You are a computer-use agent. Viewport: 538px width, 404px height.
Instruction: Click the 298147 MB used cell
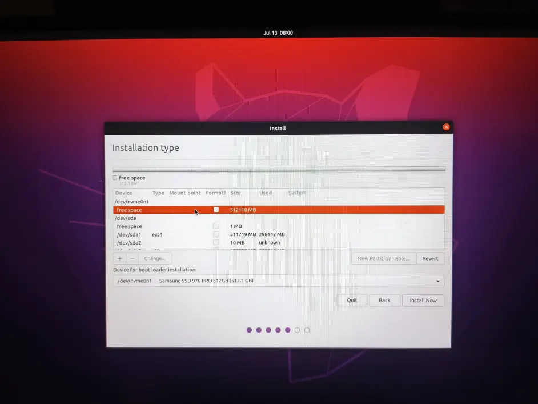coord(272,234)
